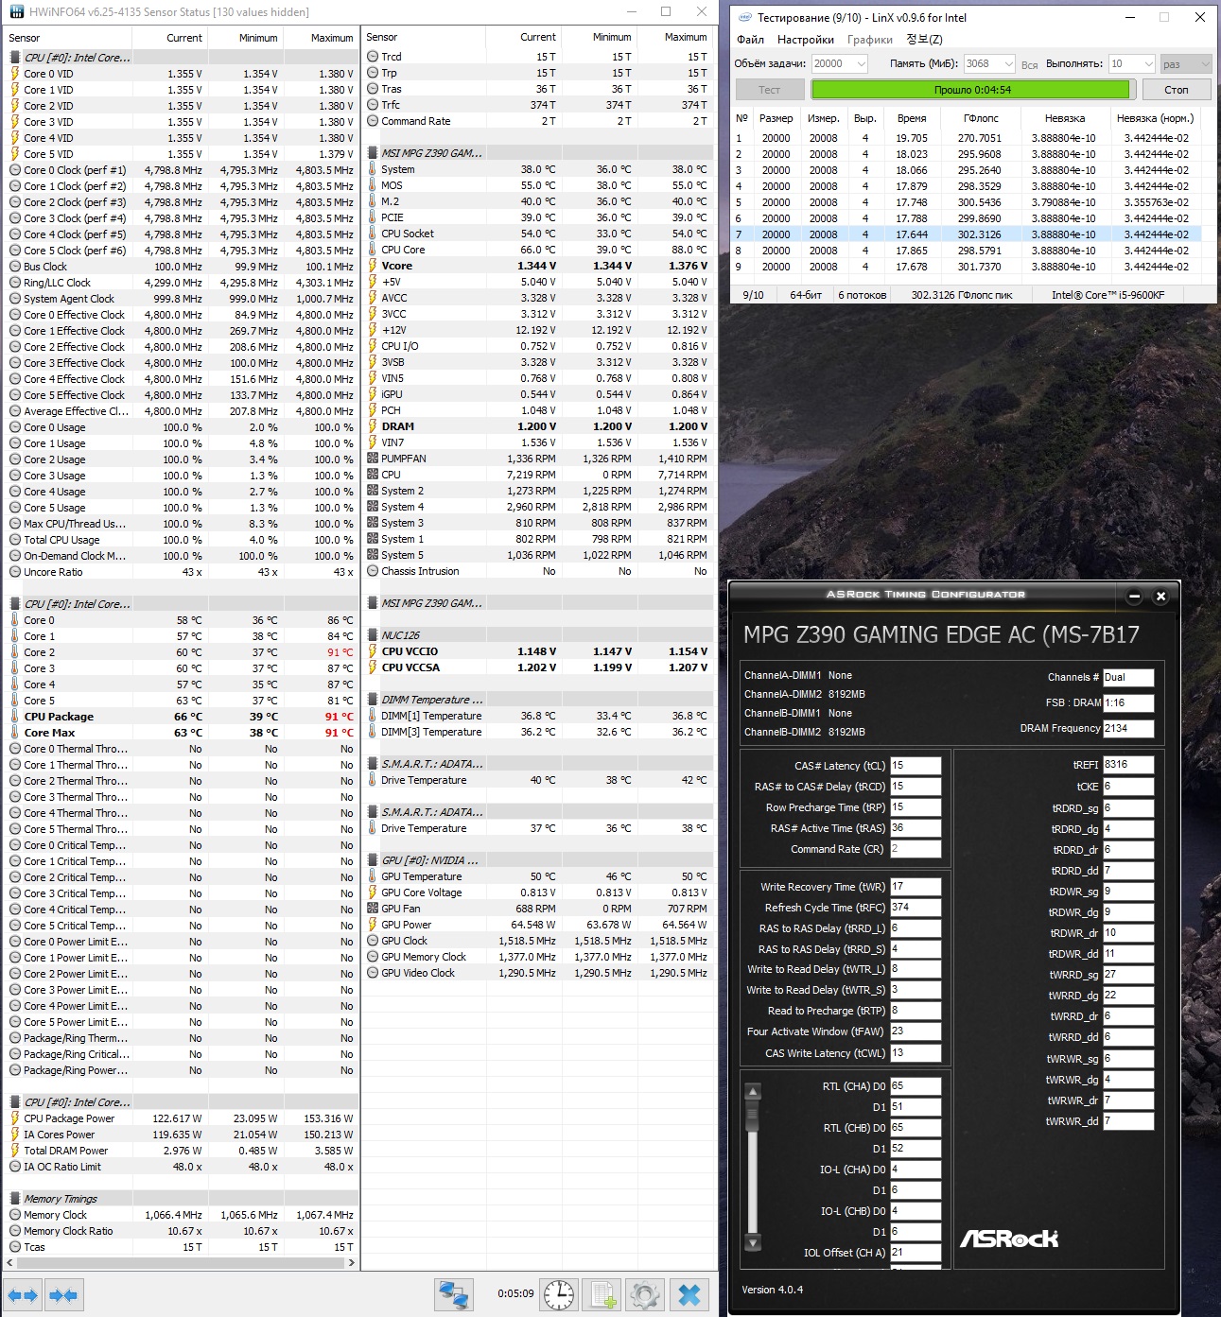Open the network remote monitoring icon in HWiNFO

click(454, 1294)
